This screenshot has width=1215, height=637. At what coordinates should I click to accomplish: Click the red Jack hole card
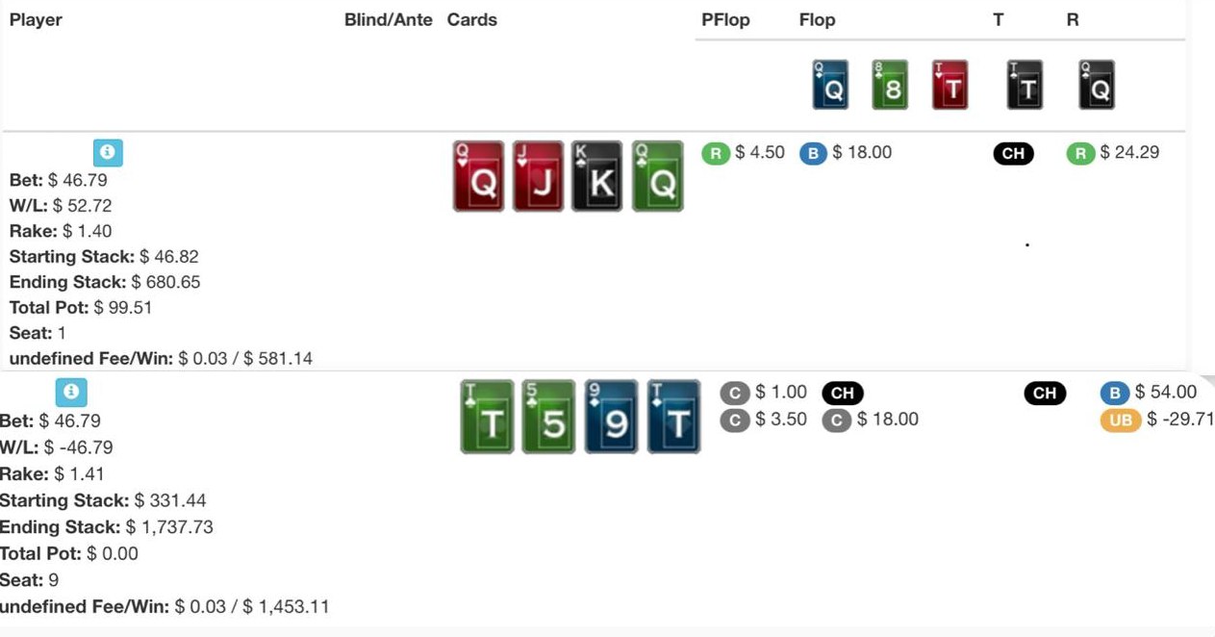538,176
